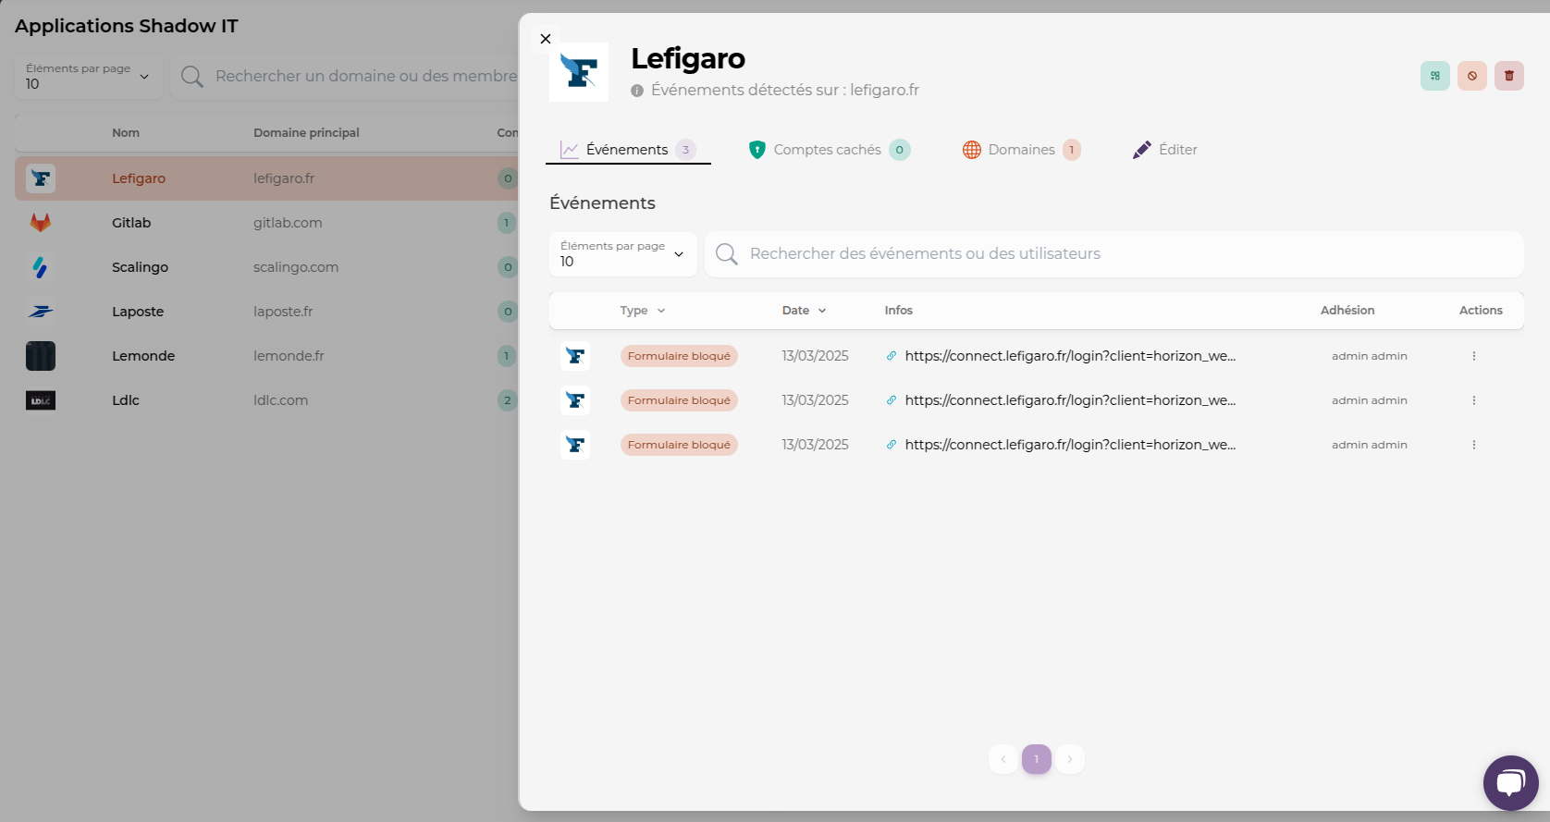Go to page 1 in pagination
This screenshot has width=1550, height=822.
(x=1036, y=759)
